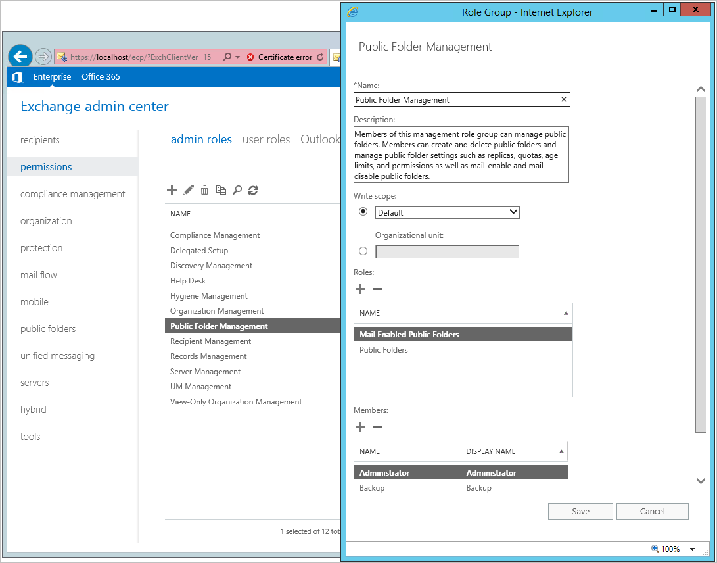Select the Help Desk role group
This screenshot has width=717, height=563.
point(188,281)
